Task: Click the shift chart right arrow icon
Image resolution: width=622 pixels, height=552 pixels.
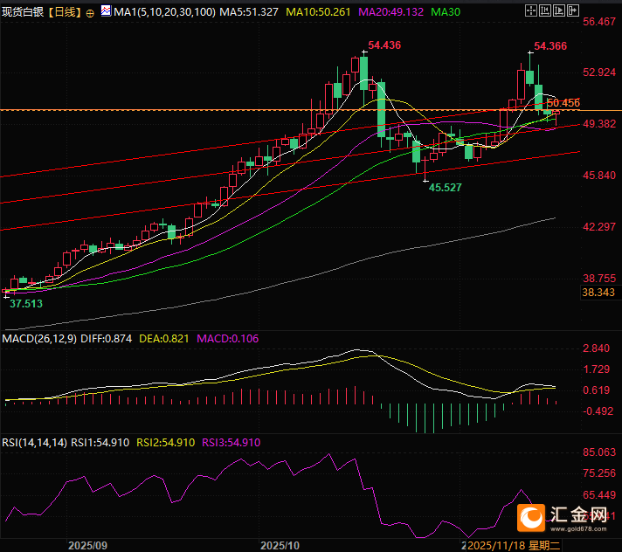Action: click(x=573, y=10)
